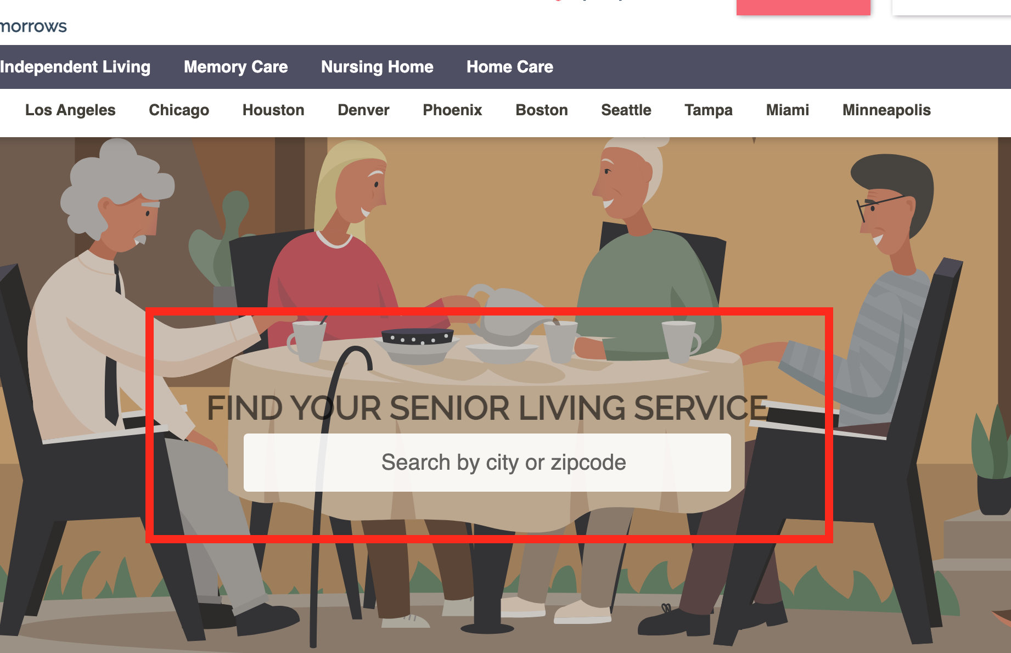Image resolution: width=1011 pixels, height=653 pixels.
Task: Select the Chicago city link
Action: tap(179, 110)
